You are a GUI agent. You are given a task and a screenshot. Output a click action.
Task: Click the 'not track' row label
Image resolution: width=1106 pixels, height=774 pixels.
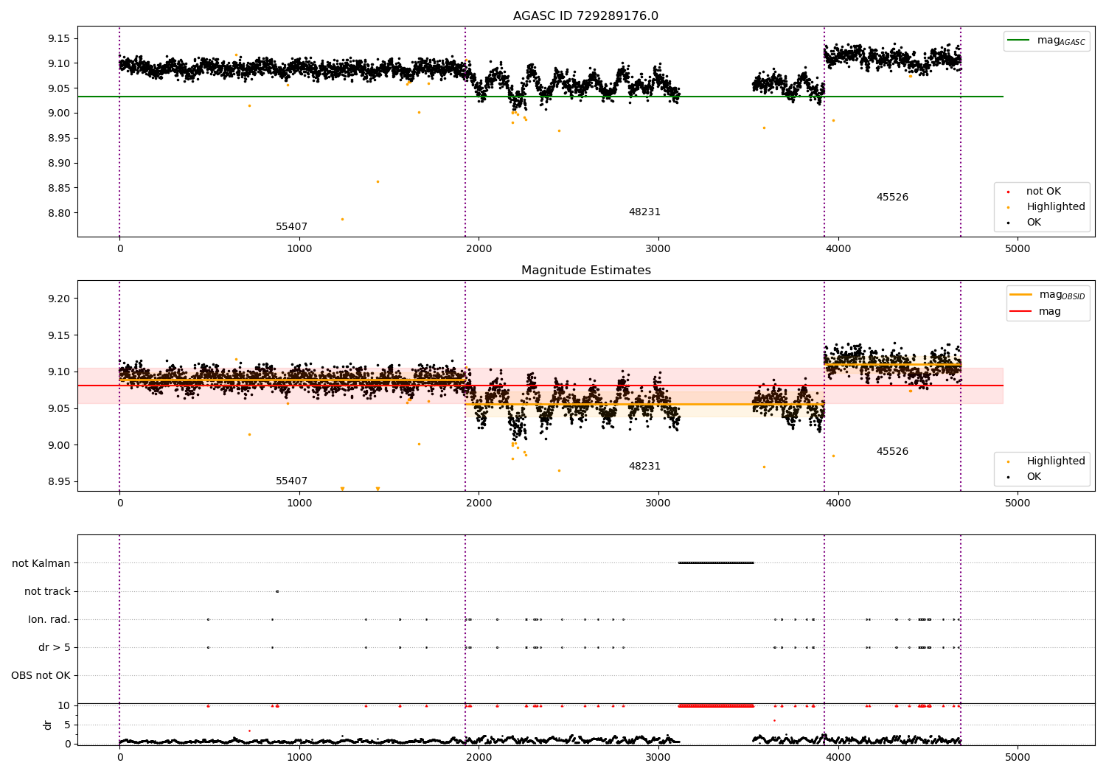(x=47, y=592)
